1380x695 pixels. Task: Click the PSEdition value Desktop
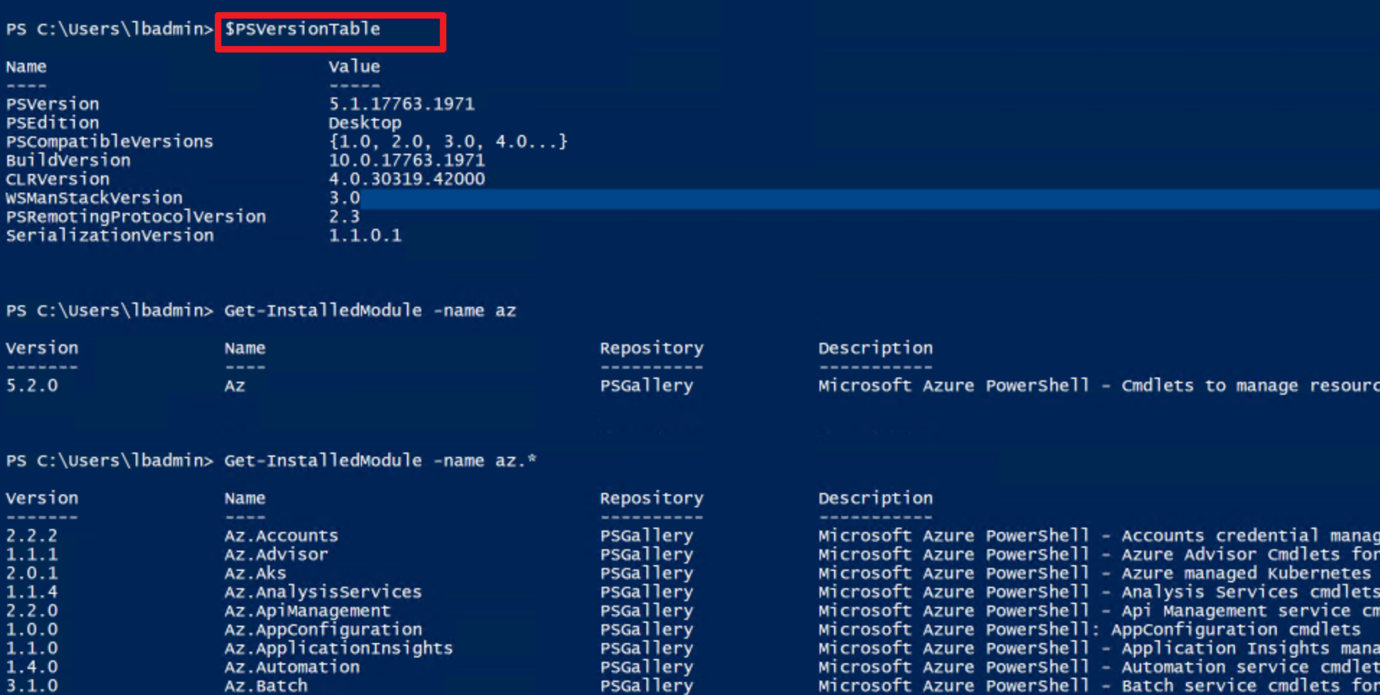364,123
